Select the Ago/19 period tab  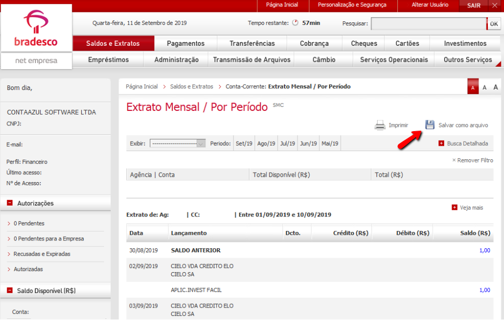point(266,144)
